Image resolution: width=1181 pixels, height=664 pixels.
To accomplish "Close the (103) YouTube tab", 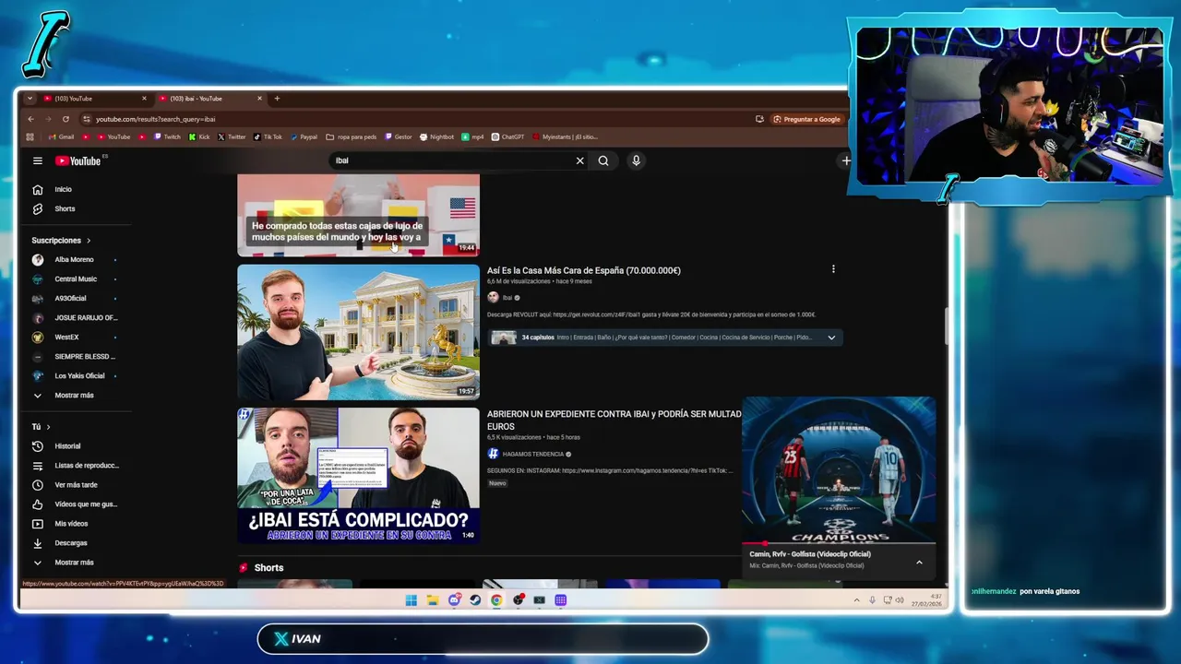I will (x=144, y=99).
